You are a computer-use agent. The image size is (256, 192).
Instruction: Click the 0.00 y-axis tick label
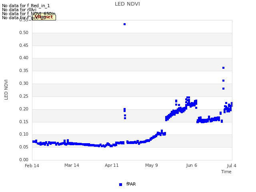coord(24,160)
